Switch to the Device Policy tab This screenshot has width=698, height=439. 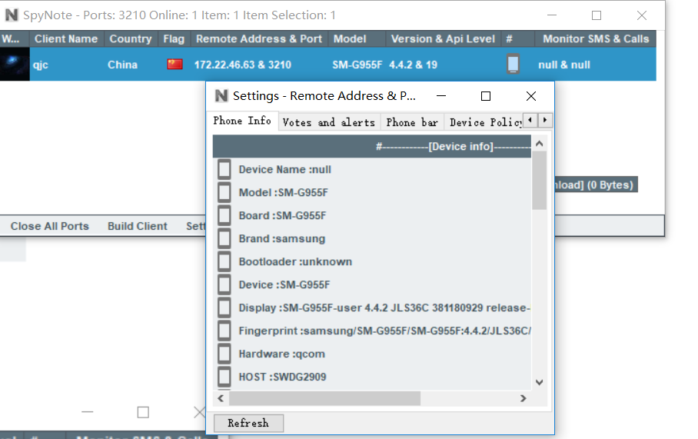pyautogui.click(x=484, y=122)
